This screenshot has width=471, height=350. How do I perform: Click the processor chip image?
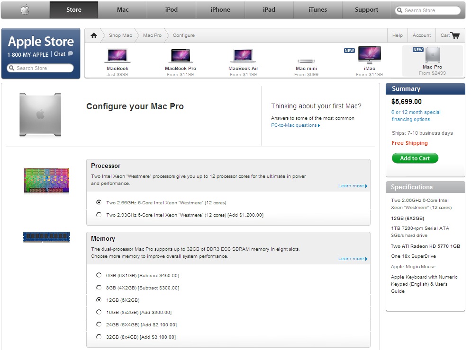(x=46, y=180)
